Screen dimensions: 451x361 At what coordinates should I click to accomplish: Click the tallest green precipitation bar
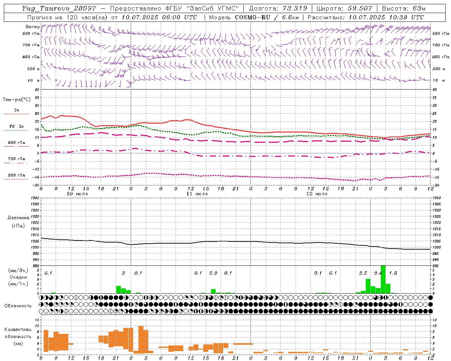click(x=383, y=279)
